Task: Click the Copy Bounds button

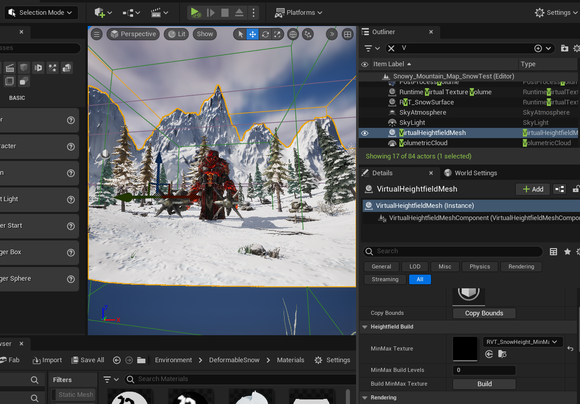Action: (x=484, y=313)
